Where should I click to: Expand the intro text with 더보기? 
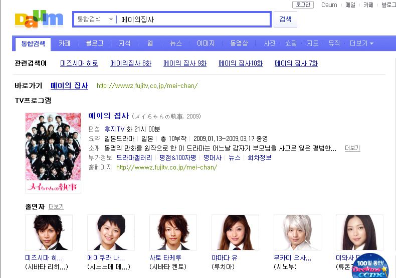(352, 148)
